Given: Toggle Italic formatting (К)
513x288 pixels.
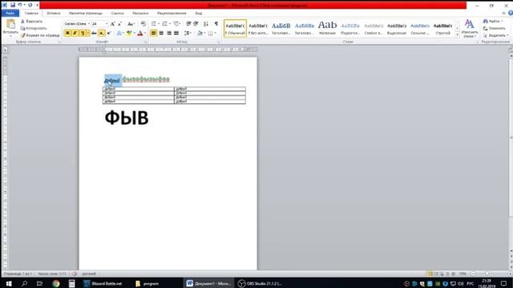Looking at the screenshot, I should [75, 33].
